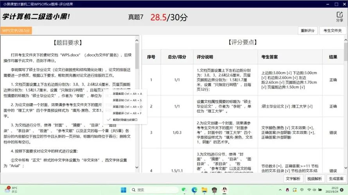Click the 序号 3 cell
Viewport: 348px width, 195px height.
pyautogui.click(x=151, y=133)
